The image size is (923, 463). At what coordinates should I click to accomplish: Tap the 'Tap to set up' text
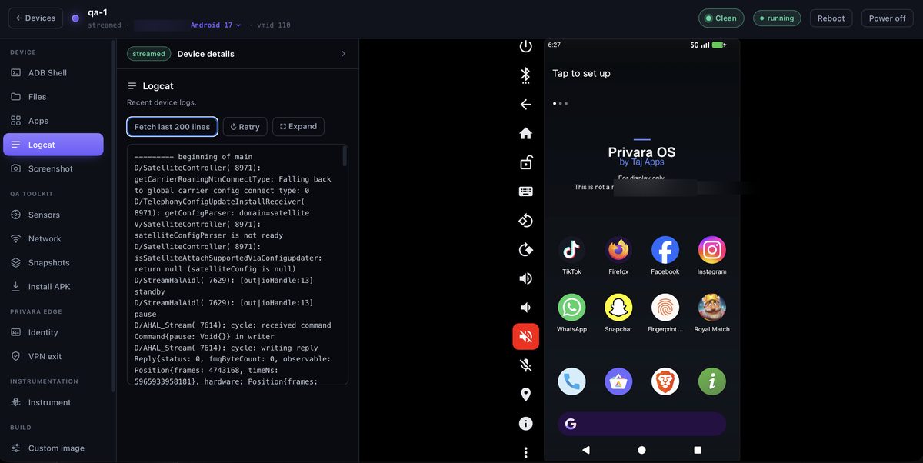click(581, 73)
